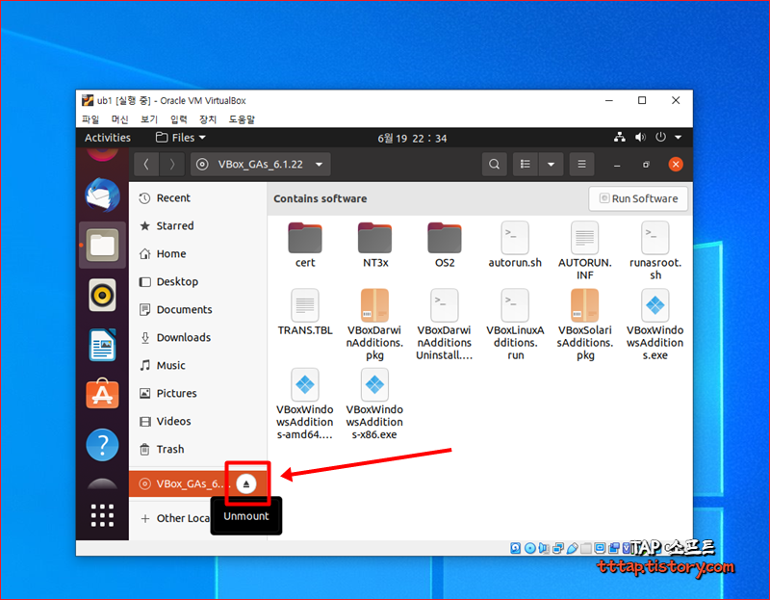Open Music in sidebar
The height and width of the screenshot is (600, 770).
(198, 366)
